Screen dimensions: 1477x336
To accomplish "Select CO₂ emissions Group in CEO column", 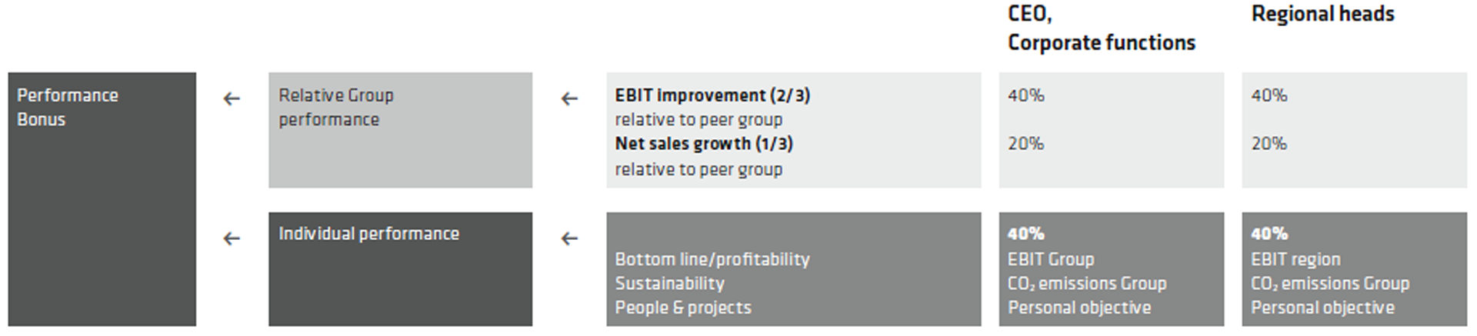I will (1087, 284).
